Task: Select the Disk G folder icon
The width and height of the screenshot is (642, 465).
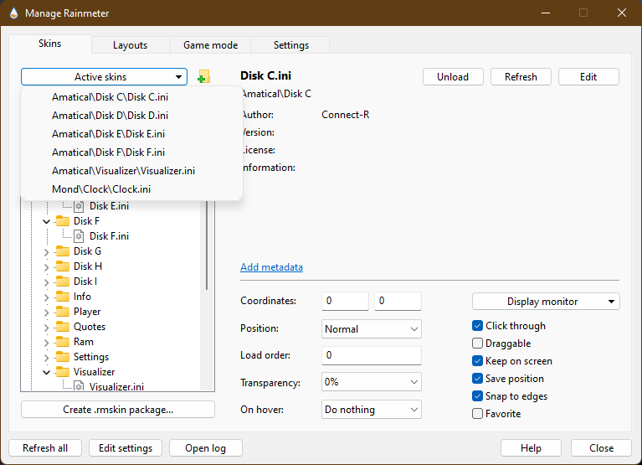Action: pyautogui.click(x=63, y=251)
